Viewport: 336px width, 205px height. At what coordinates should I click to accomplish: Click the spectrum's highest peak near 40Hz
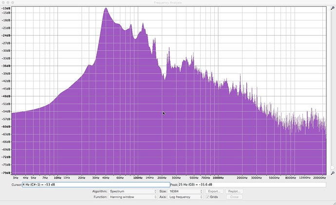pyautogui.click(x=105, y=8)
